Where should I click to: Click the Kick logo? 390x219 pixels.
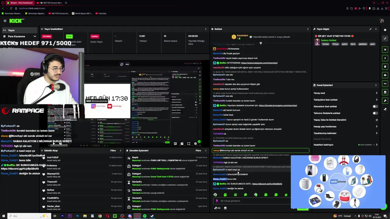click(16, 21)
